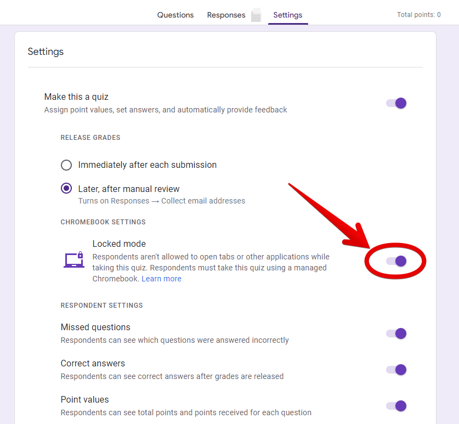
Task: Click the RELEASE GRADES section header
Action: (x=90, y=138)
